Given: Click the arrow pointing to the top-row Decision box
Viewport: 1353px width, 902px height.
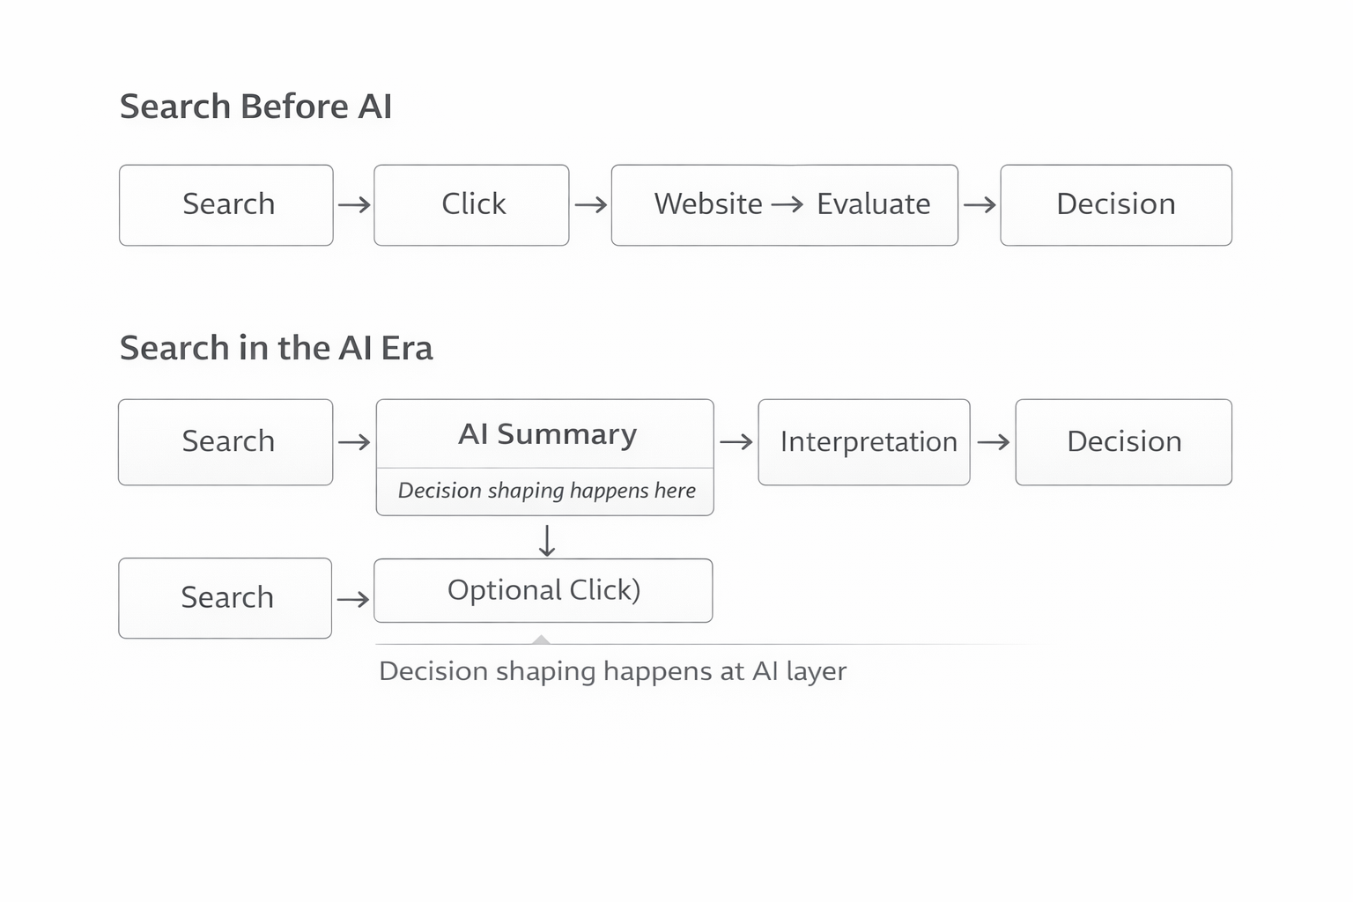Looking at the screenshot, I should 980,205.
